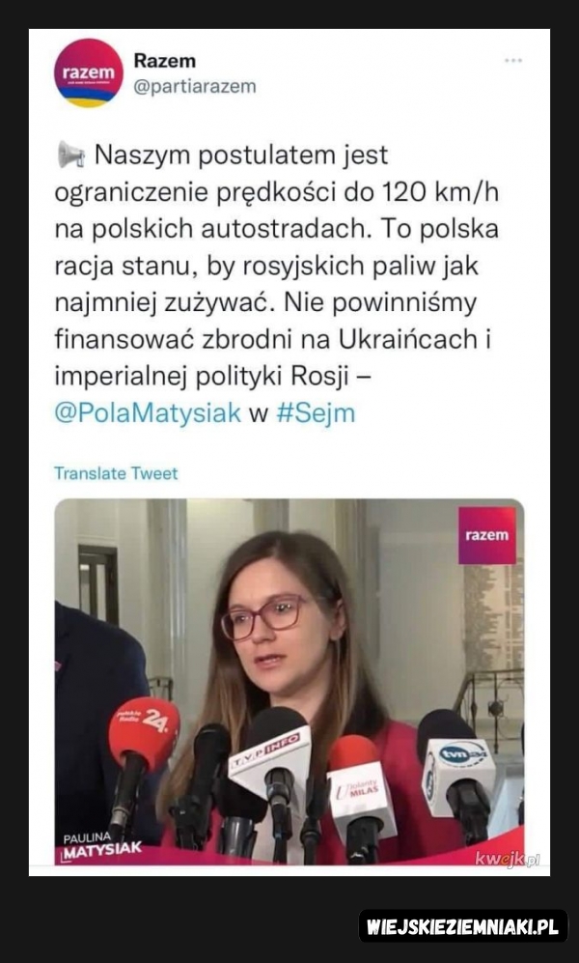Open the @partiarazem handle
The image size is (579, 963).
[x=194, y=87]
